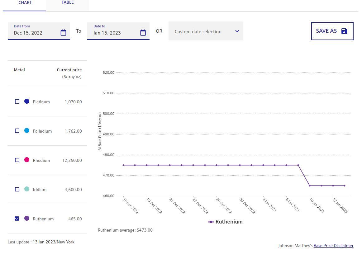
Task: Open the Date from calendar icon
Action: tap(63, 33)
